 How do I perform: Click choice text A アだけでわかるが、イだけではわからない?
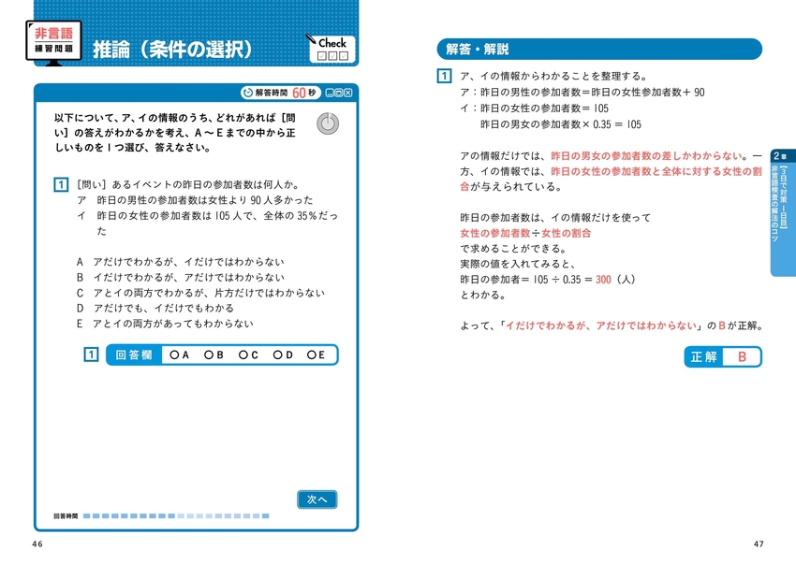pos(180,262)
